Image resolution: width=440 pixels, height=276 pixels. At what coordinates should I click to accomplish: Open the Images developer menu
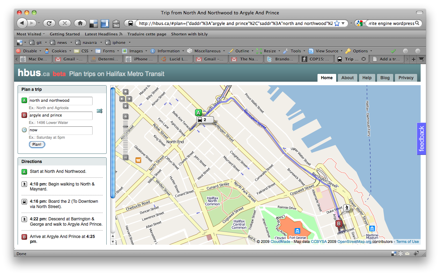pyautogui.click(x=134, y=51)
